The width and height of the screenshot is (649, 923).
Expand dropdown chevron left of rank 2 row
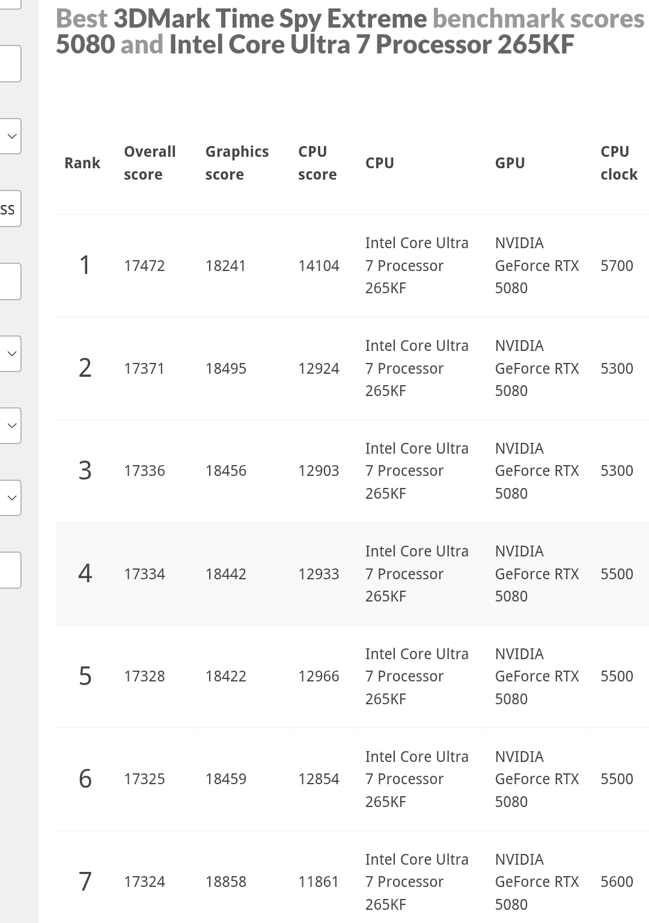click(x=10, y=353)
